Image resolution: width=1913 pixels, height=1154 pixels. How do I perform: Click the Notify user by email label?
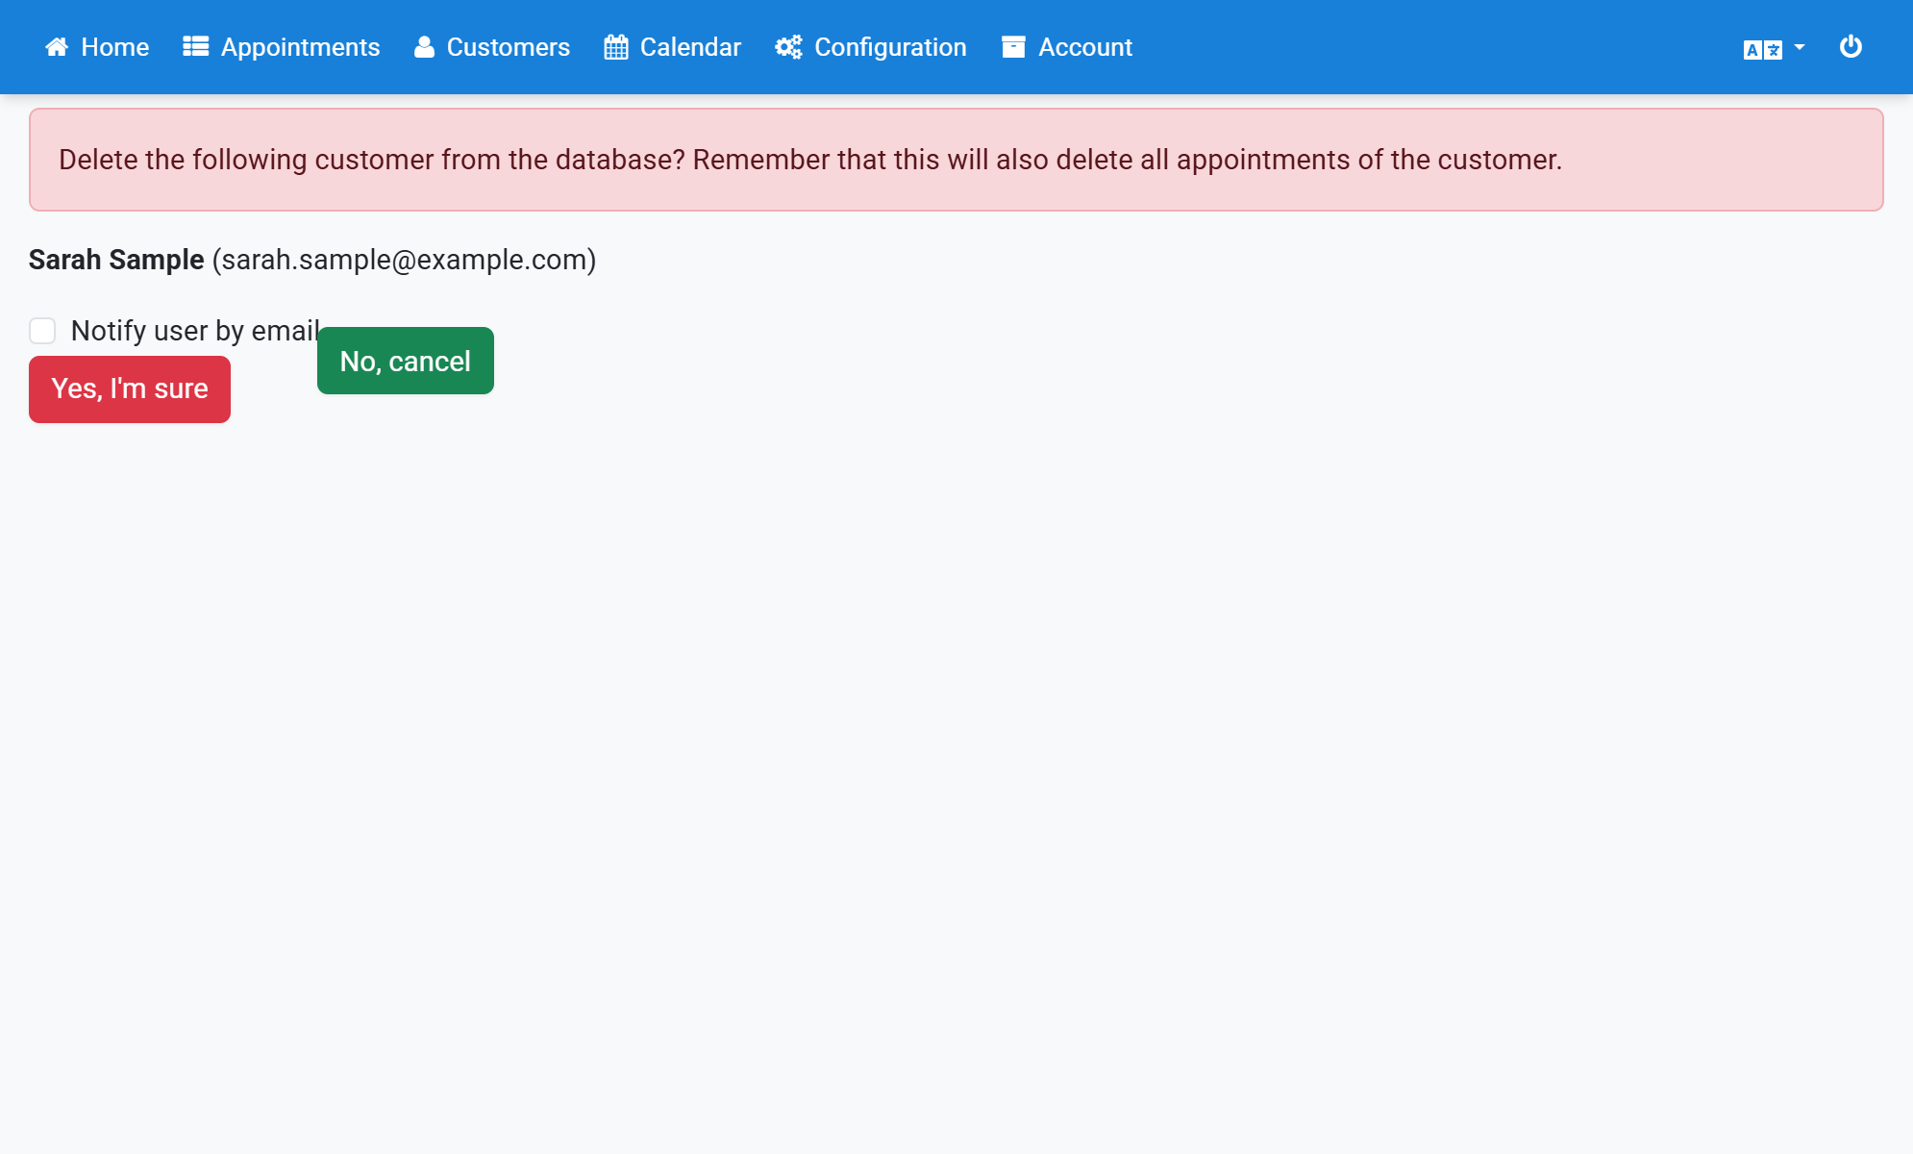coord(196,331)
